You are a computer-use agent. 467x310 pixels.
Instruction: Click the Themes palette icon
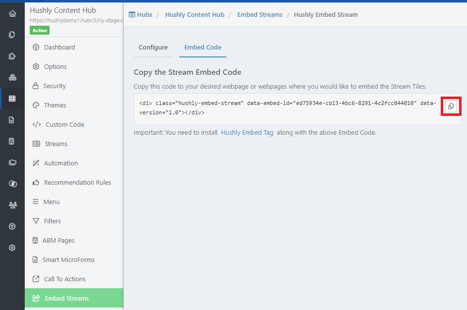pos(36,105)
